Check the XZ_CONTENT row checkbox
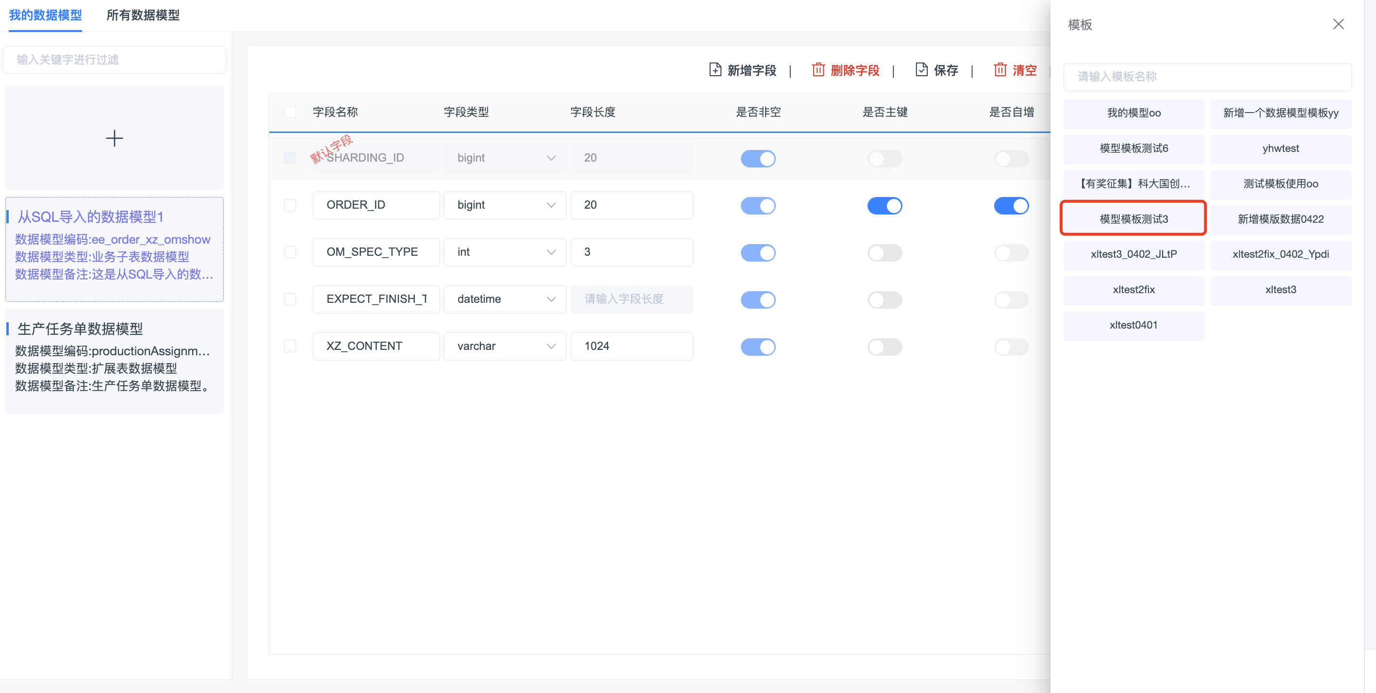 tap(290, 346)
